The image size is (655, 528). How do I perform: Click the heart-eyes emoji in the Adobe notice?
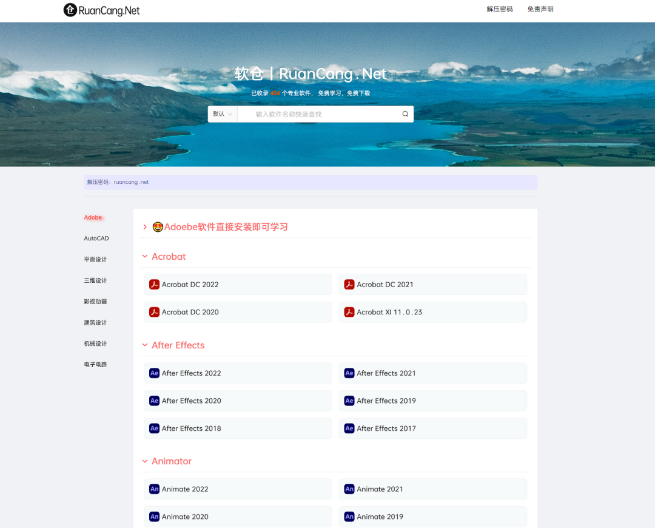[158, 226]
